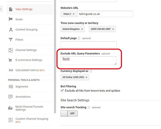
Task: Uncheck Exclude all hits from known bots
Action: coord(62,91)
